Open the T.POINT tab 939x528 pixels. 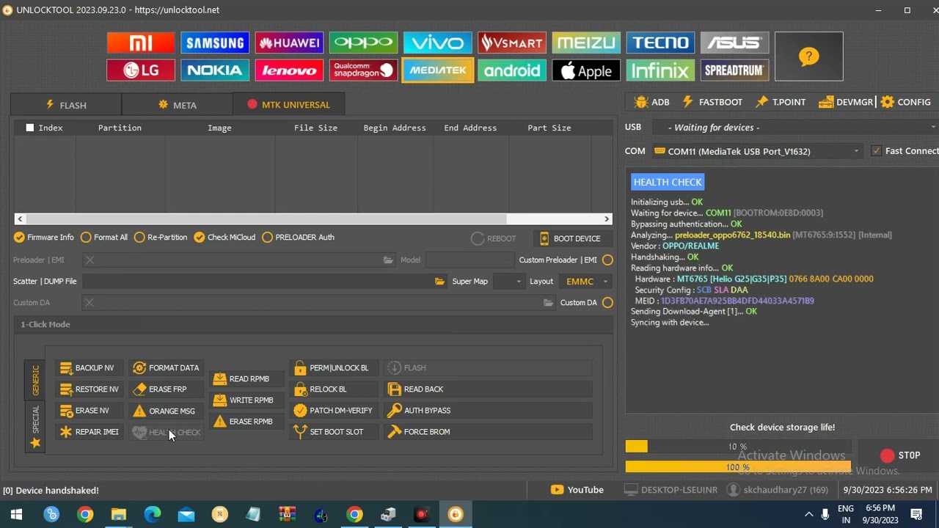[x=781, y=102]
